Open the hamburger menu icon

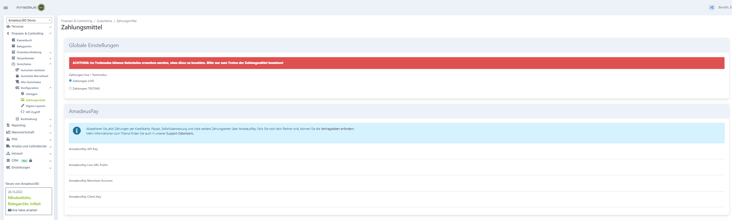click(x=6, y=8)
